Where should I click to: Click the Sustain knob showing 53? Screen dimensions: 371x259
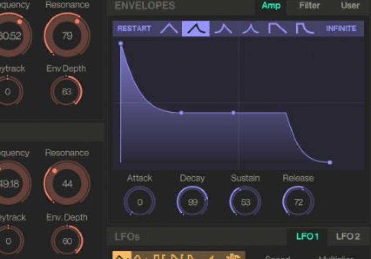(245, 202)
